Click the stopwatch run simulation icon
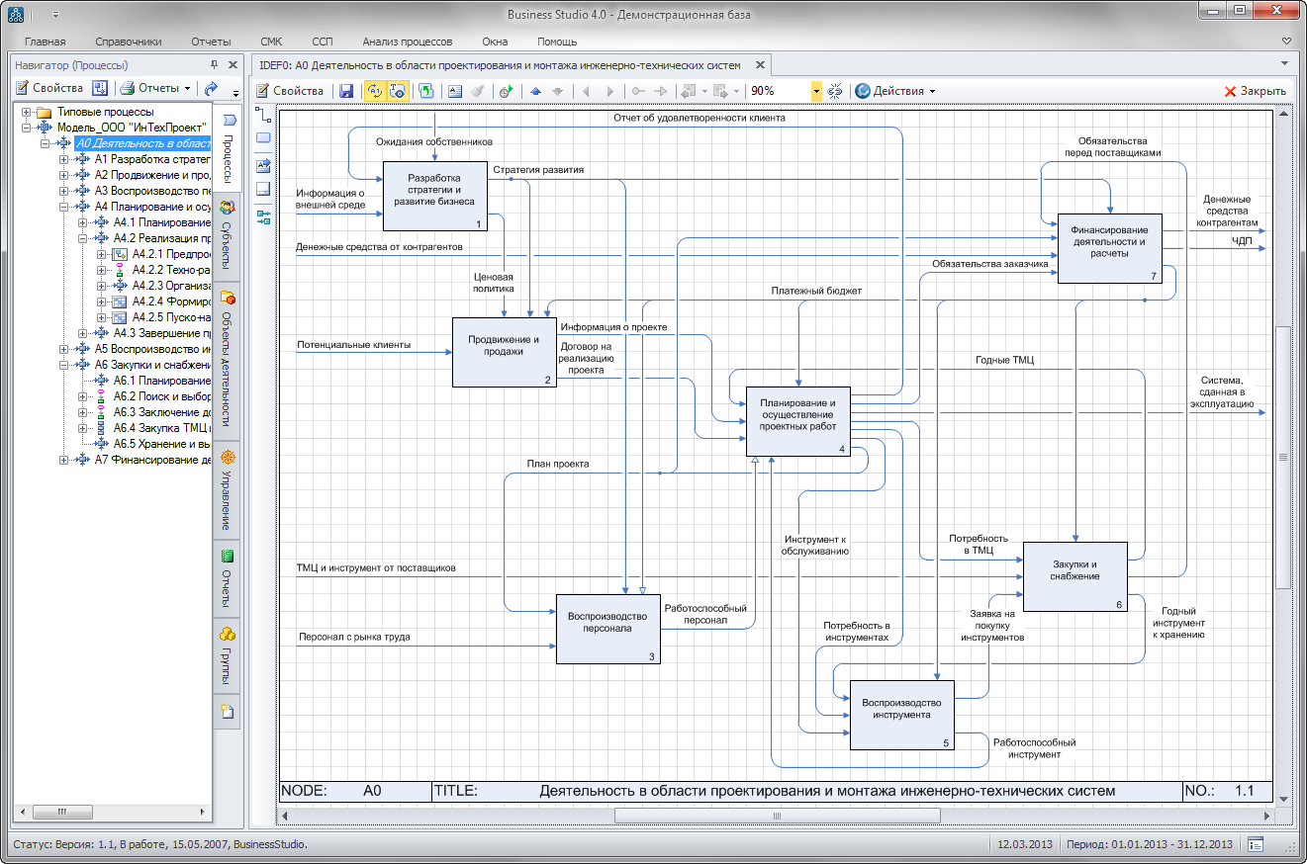1307x864 pixels. pos(505,91)
